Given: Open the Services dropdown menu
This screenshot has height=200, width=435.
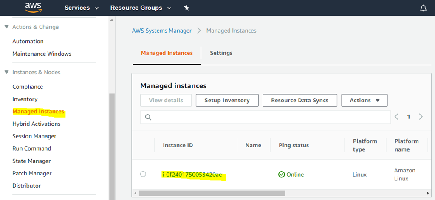Looking at the screenshot, I should click(82, 8).
